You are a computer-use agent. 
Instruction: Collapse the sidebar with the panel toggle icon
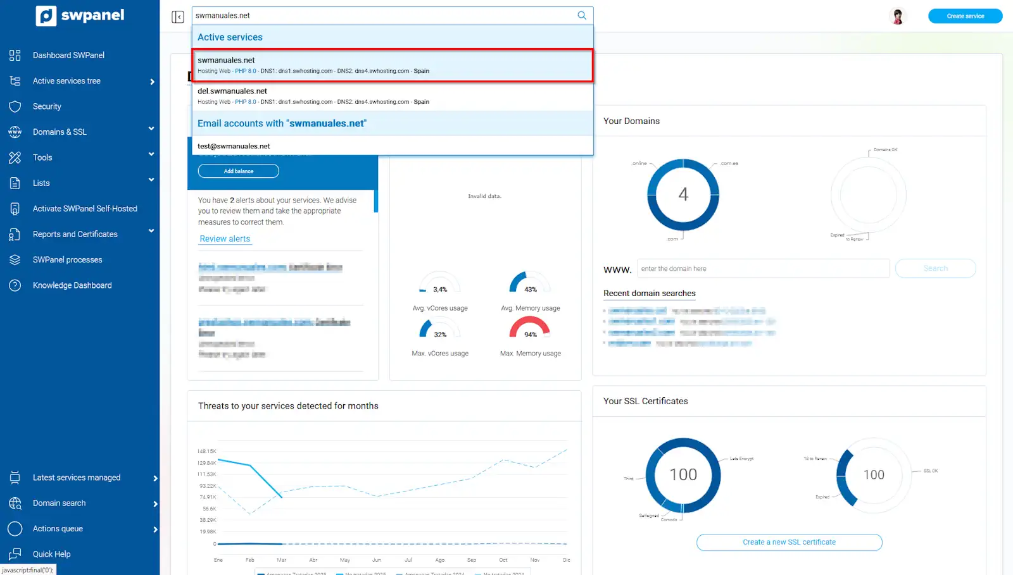pos(178,17)
